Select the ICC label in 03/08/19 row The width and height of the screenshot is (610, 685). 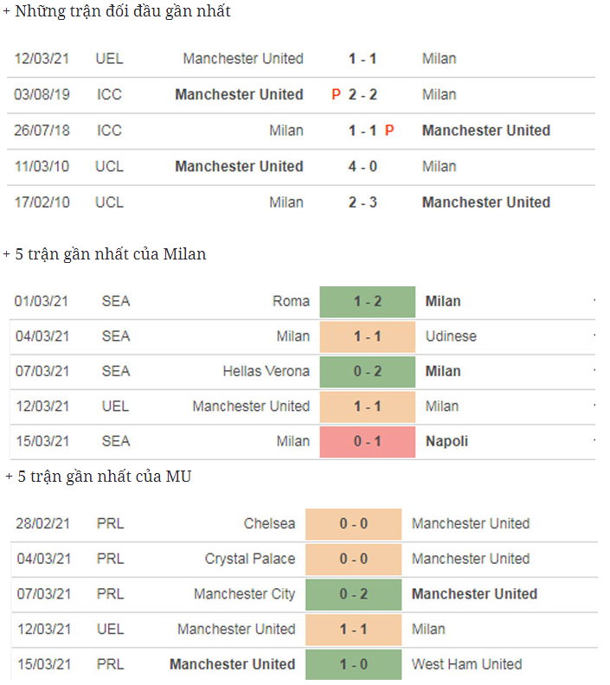[x=109, y=94]
